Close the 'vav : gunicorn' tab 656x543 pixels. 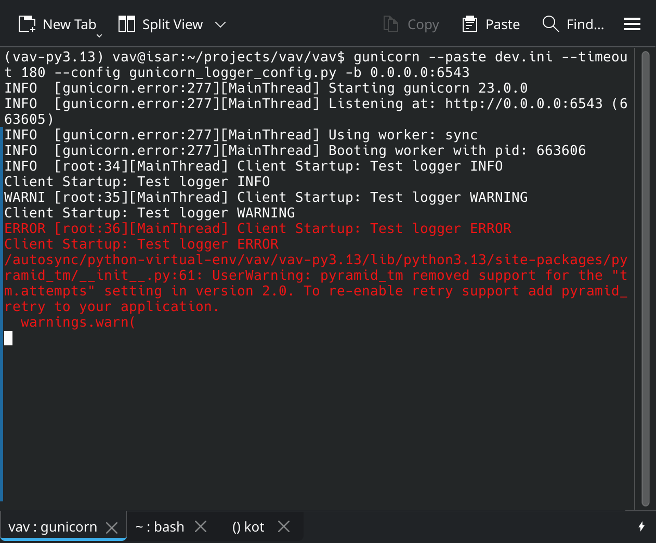(112, 527)
